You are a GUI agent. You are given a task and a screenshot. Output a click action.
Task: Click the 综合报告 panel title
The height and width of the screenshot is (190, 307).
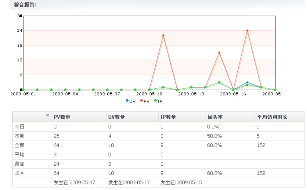point(25,5)
